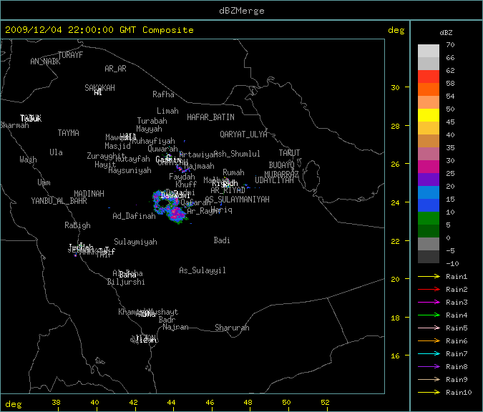Click the TAYMA city label

click(69, 133)
